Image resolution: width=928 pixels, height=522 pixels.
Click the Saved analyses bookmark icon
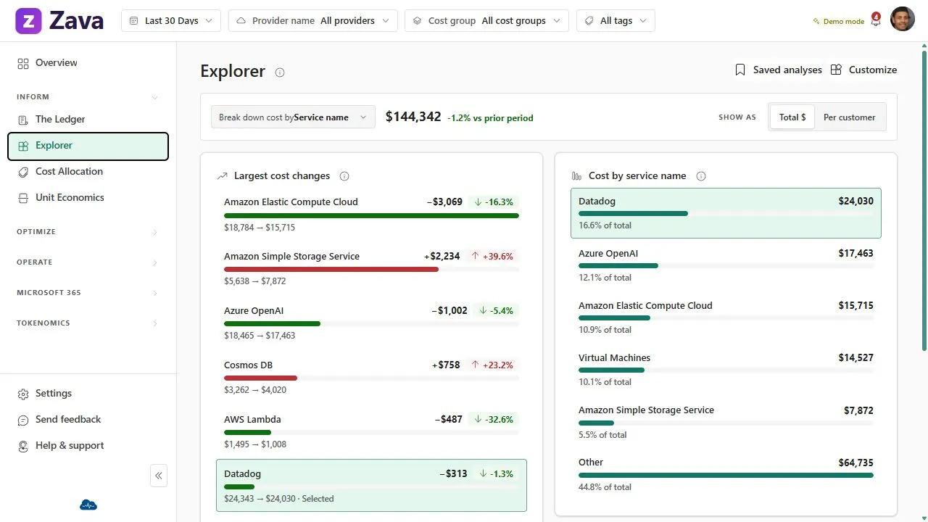tap(740, 70)
